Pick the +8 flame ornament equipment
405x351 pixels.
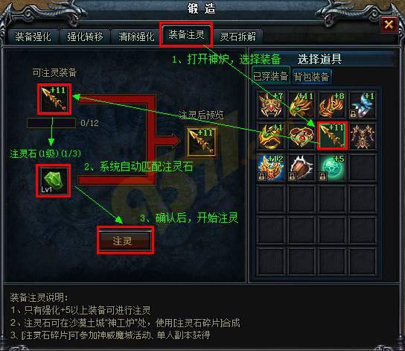click(332, 105)
